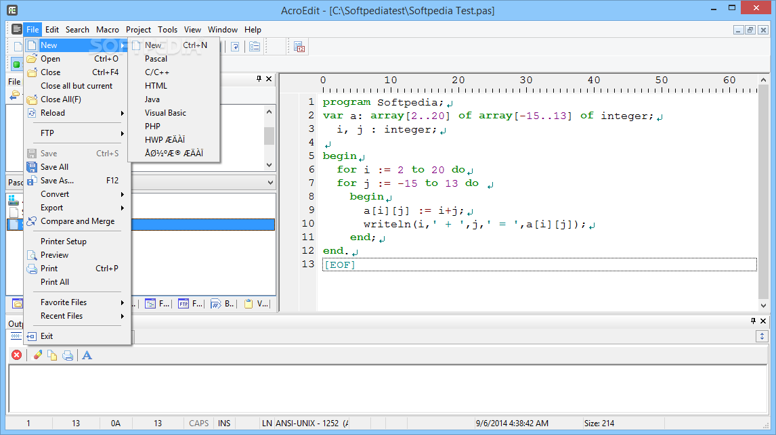The image size is (776, 435).
Task: Click Save All in the File menu
Action: point(77,167)
